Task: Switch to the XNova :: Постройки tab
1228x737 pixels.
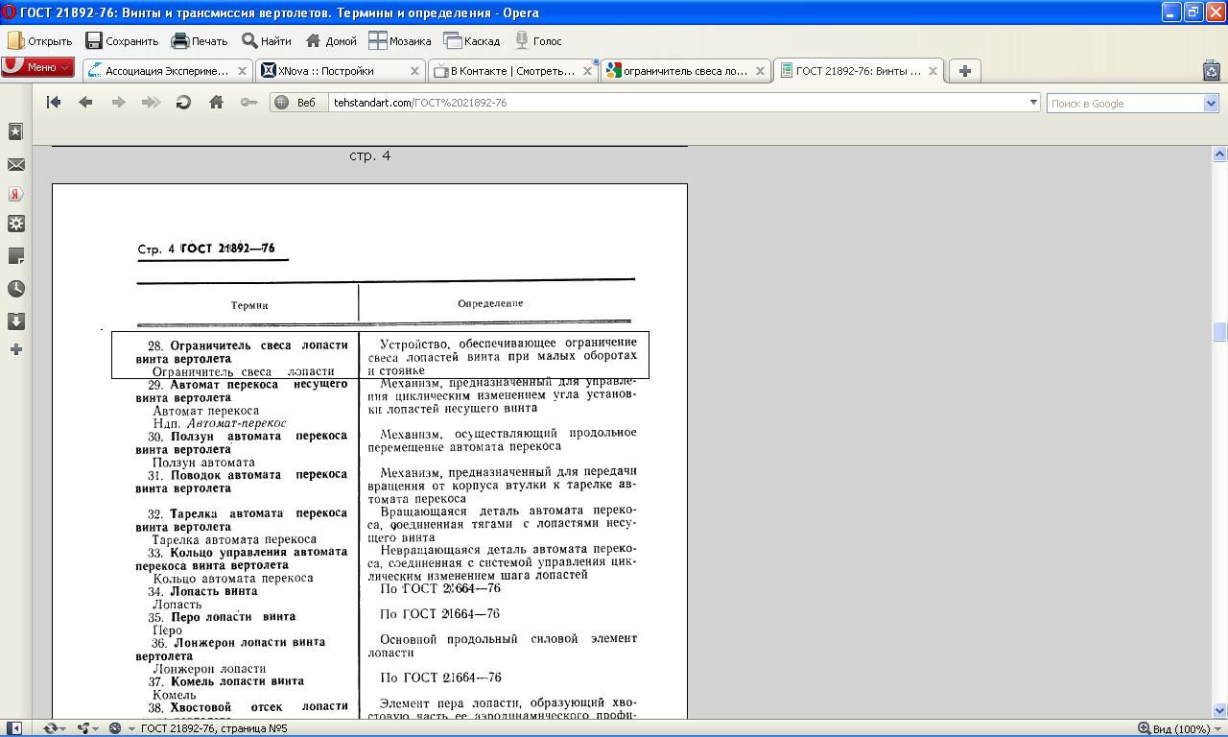Action: tap(332, 71)
